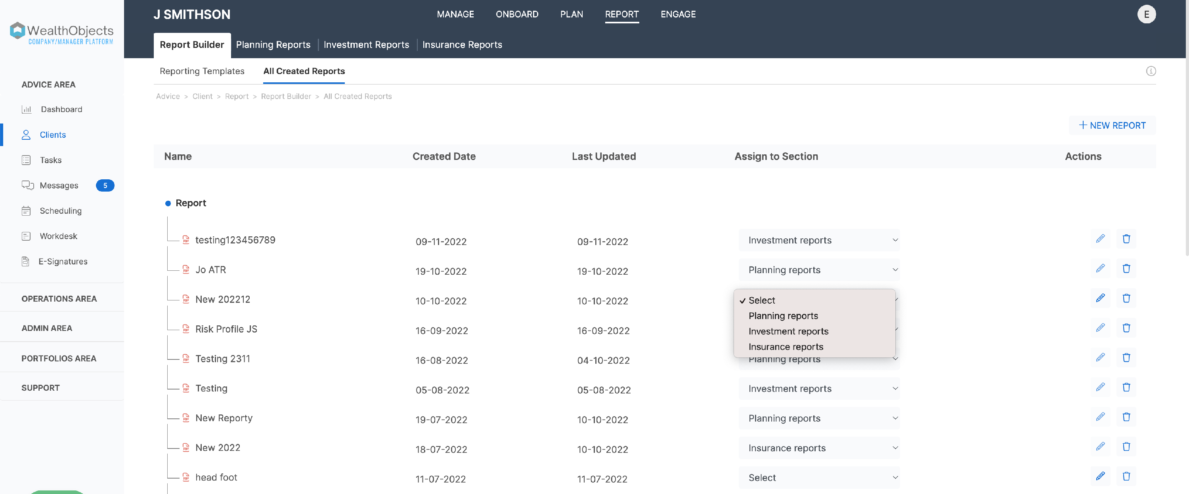The image size is (1189, 494).
Task: Open the SUPPORT section
Action: click(x=40, y=388)
